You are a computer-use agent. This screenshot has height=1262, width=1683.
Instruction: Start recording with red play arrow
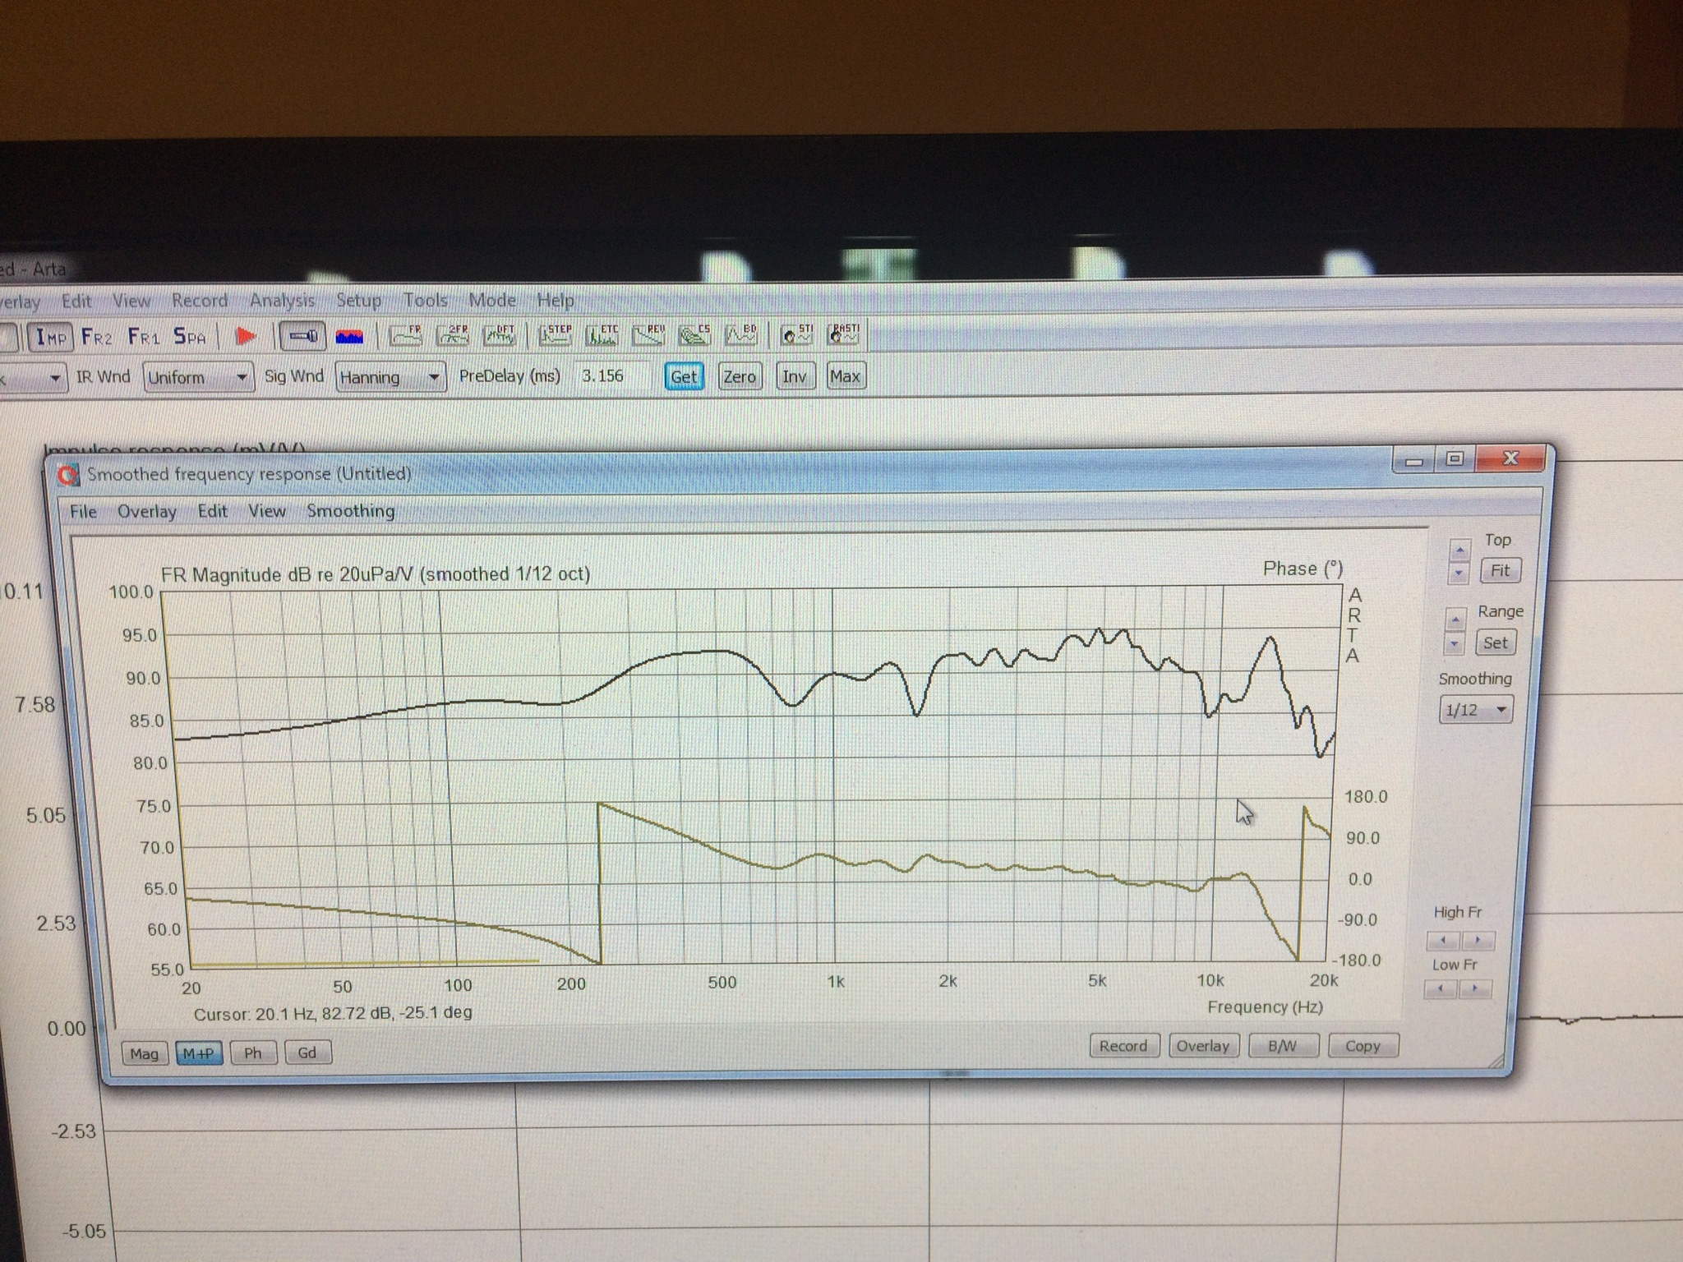click(246, 336)
